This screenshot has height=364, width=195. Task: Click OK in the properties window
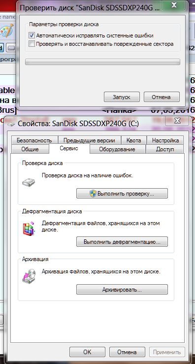(x=87, y=352)
